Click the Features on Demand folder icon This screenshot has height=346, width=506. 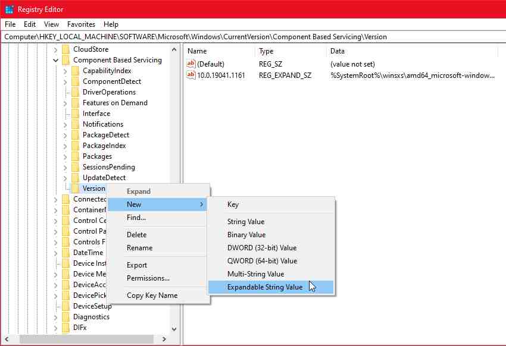click(x=75, y=103)
